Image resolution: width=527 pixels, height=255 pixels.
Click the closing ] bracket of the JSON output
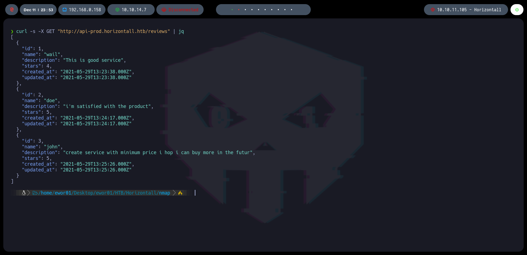pyautogui.click(x=12, y=181)
